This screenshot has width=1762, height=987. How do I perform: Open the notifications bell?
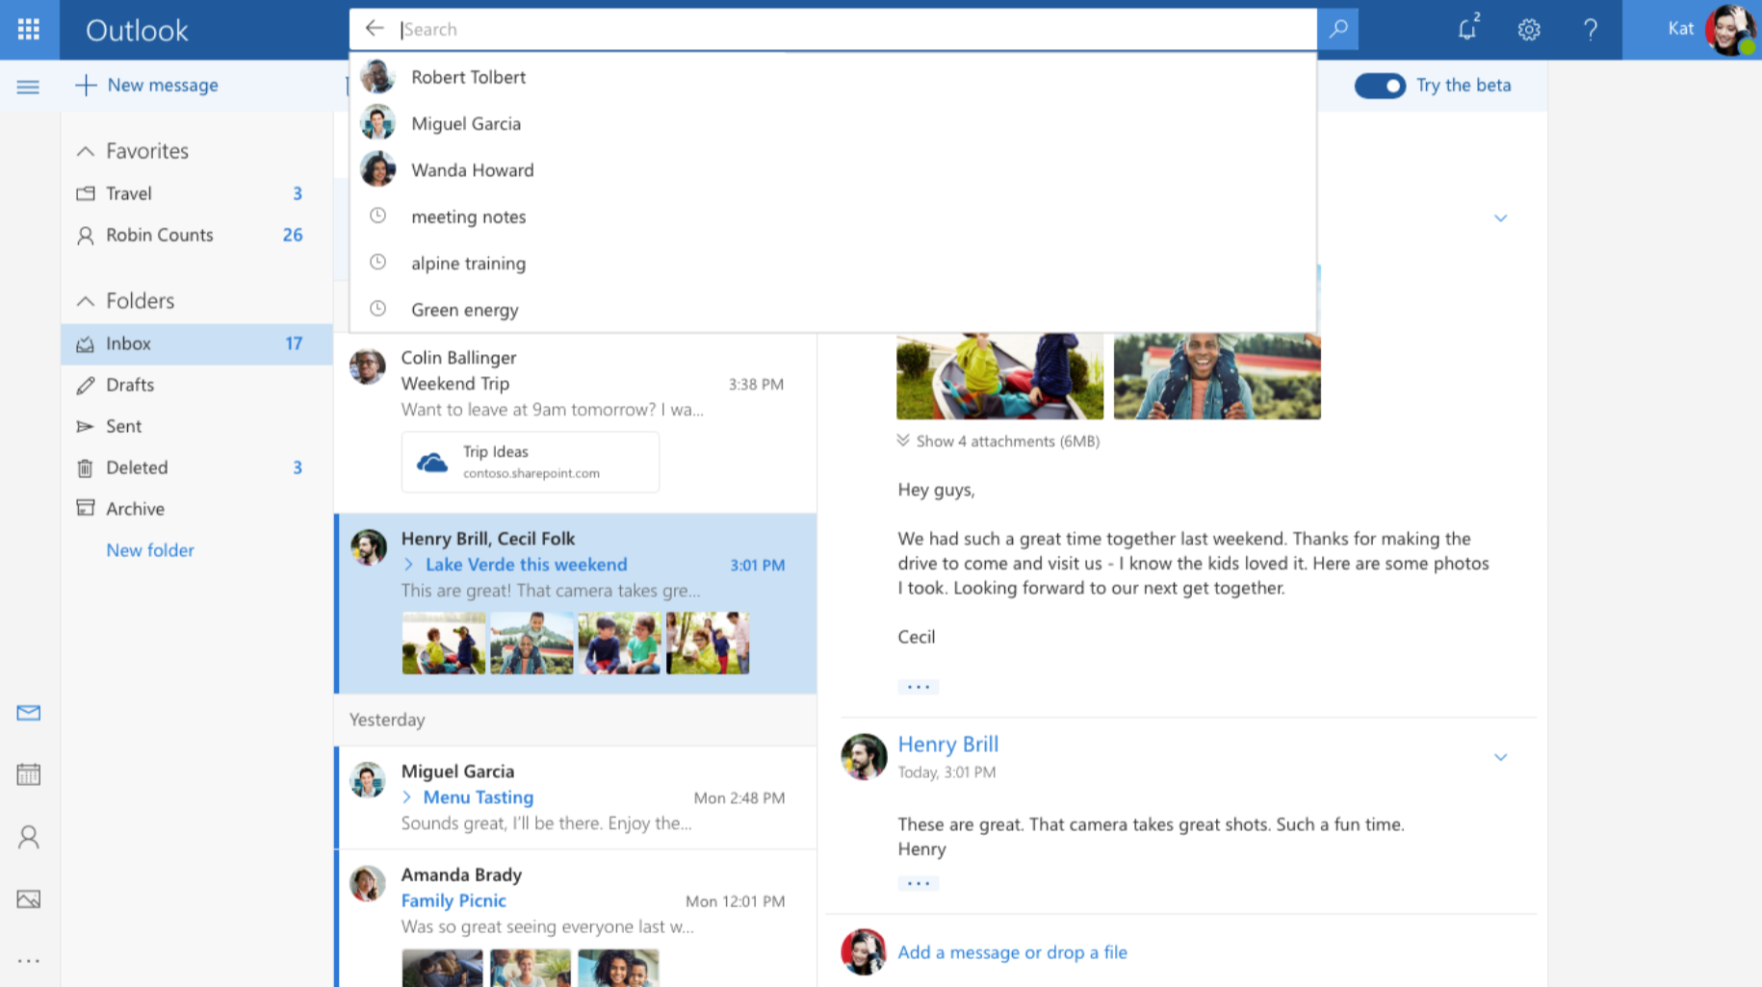point(1465,30)
